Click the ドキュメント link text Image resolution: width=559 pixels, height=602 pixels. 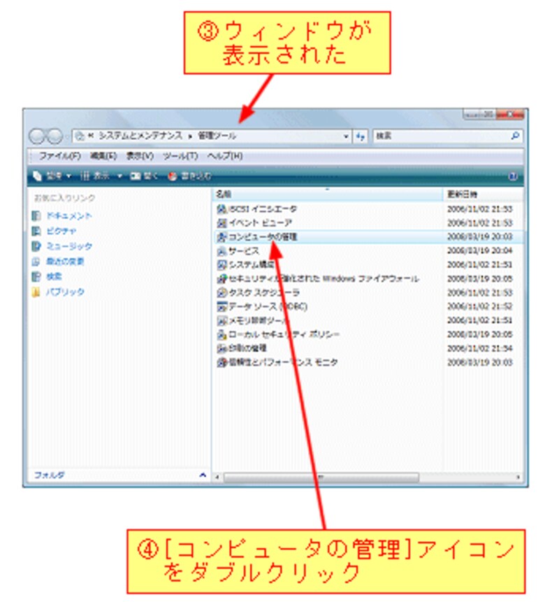(69, 216)
